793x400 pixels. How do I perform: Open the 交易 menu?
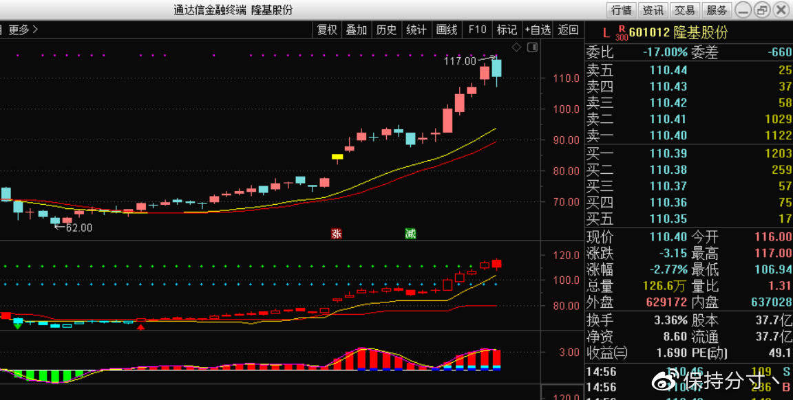pyautogui.click(x=685, y=10)
